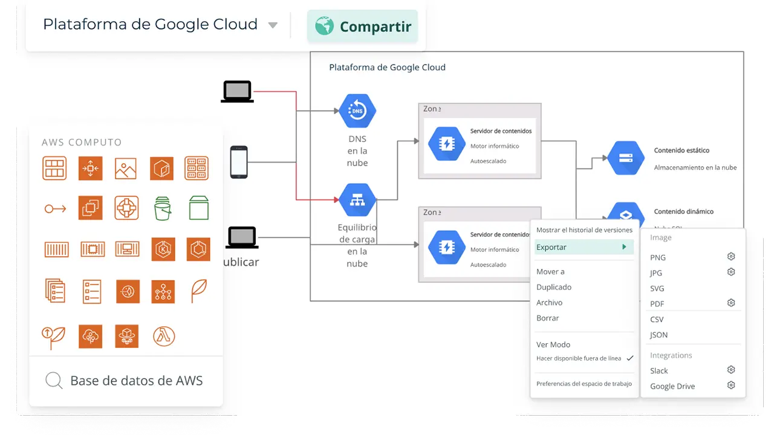Export diagram as CSV

tap(657, 320)
